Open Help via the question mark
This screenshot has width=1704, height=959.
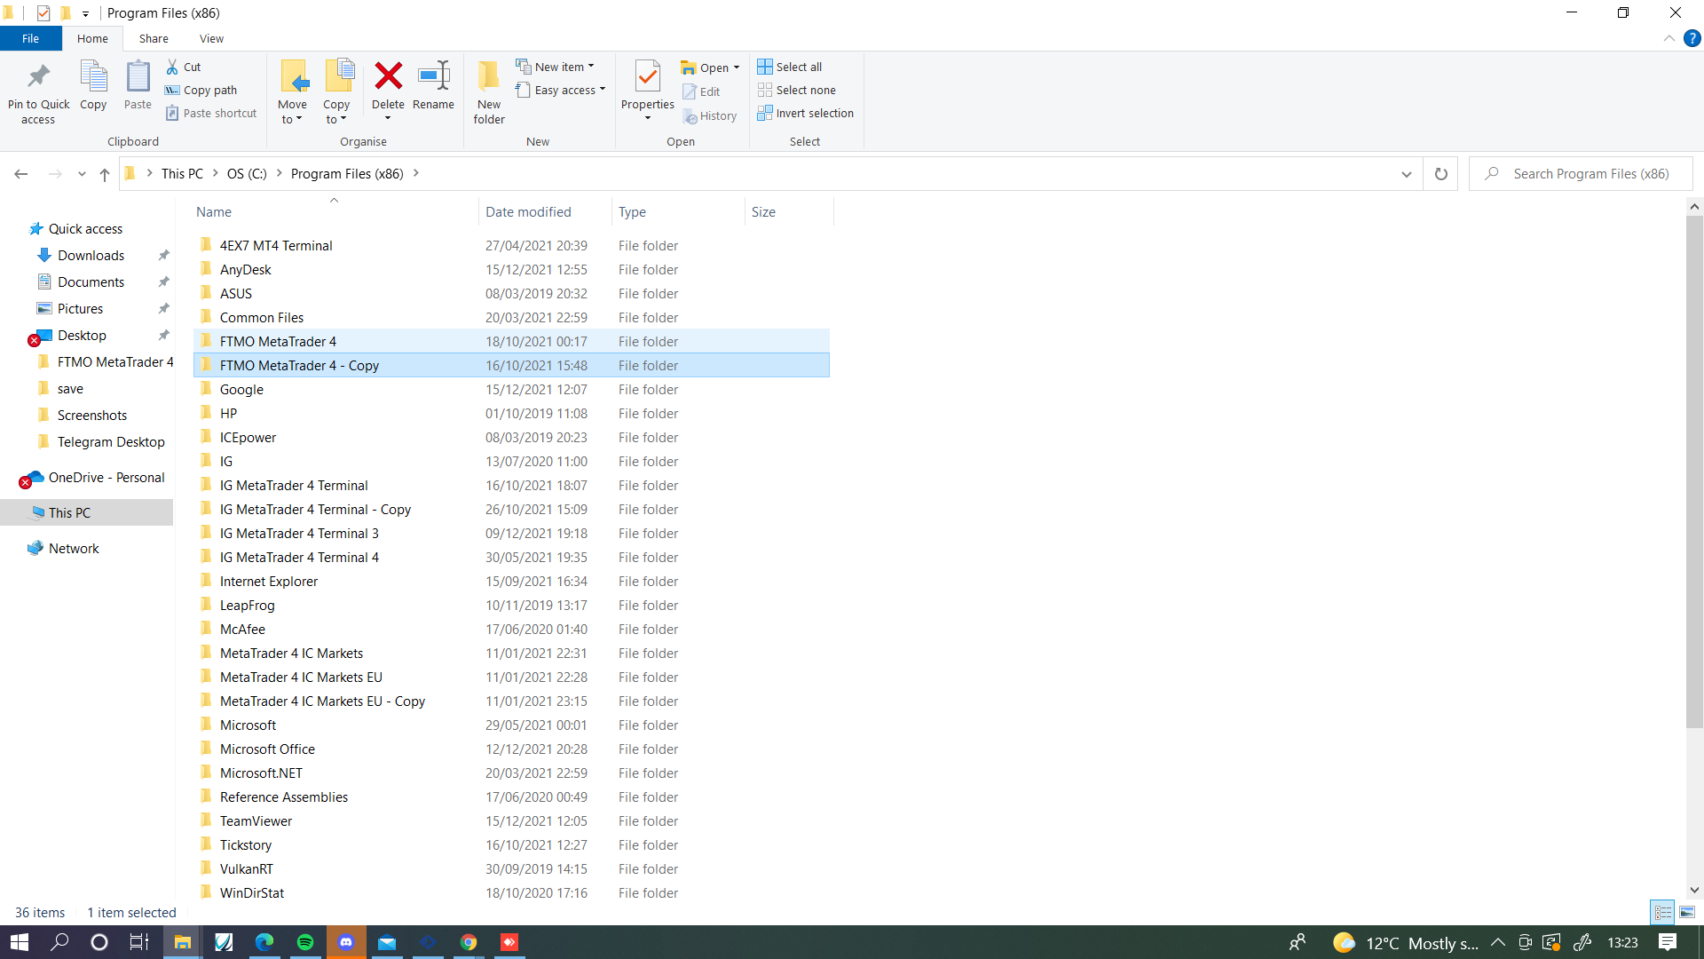(x=1692, y=38)
